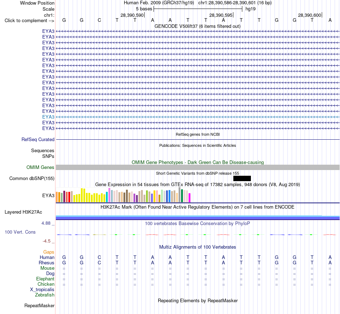This screenshot has width=340, height=314.
Task: Open 'Short Genetic Variants from dbSNP release 155' title
Action: click(198, 173)
